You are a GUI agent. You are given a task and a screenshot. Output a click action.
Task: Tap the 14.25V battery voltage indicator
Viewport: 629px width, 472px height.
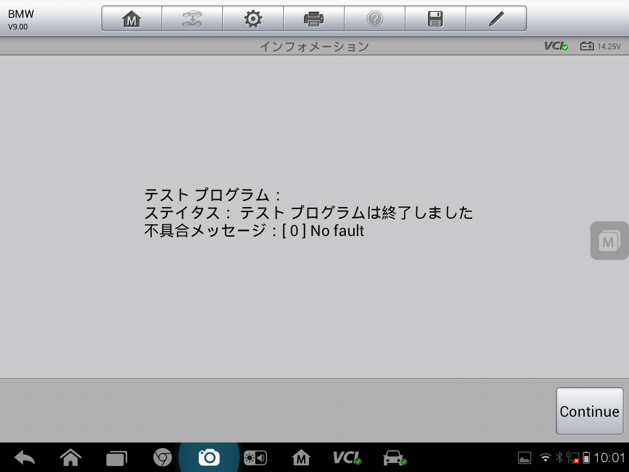pyautogui.click(x=601, y=46)
